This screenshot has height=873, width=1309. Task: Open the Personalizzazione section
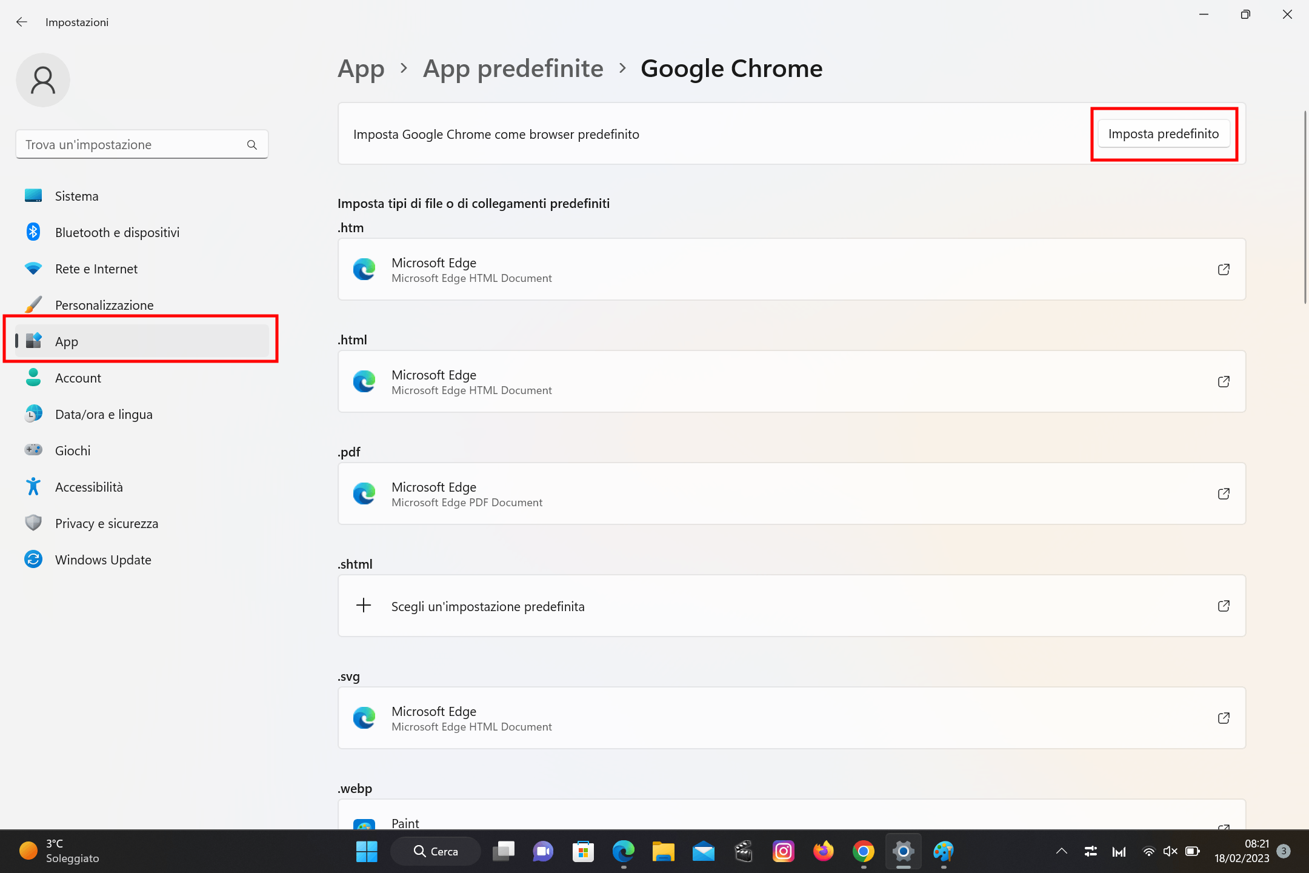(x=104, y=305)
